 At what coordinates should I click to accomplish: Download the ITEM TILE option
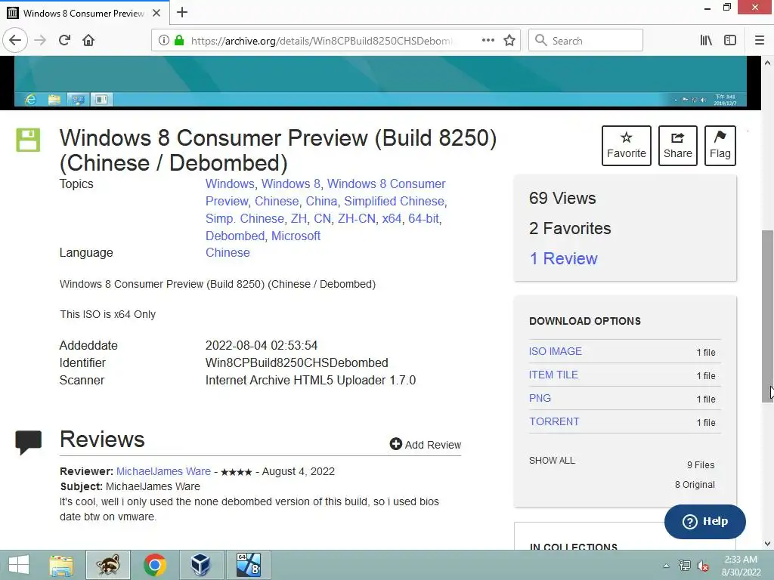[x=553, y=375]
